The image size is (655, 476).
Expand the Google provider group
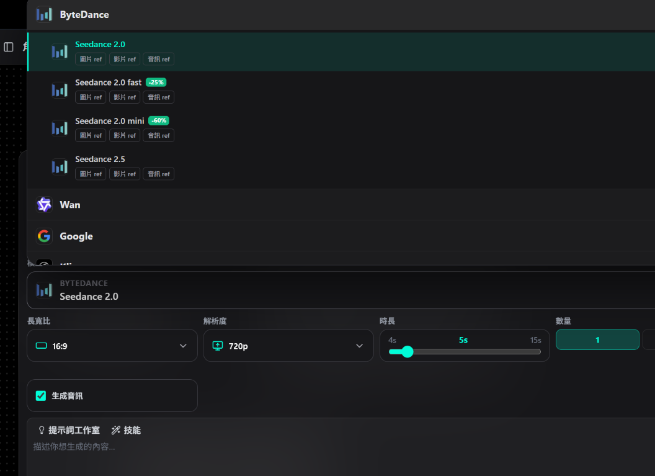point(341,236)
